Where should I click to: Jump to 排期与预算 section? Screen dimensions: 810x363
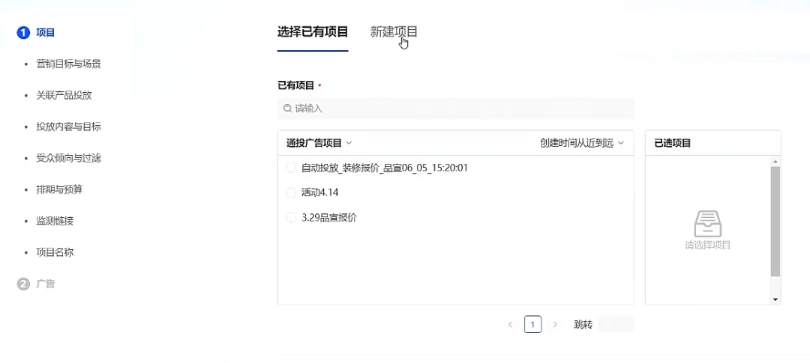(59, 189)
